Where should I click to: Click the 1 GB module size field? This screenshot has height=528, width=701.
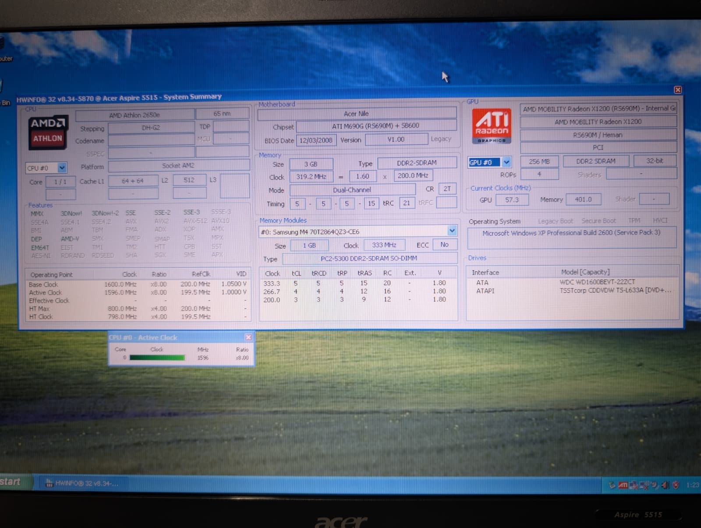pos(309,245)
